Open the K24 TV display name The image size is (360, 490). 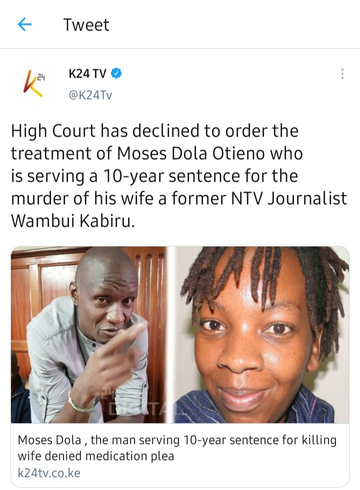pyautogui.click(x=87, y=74)
